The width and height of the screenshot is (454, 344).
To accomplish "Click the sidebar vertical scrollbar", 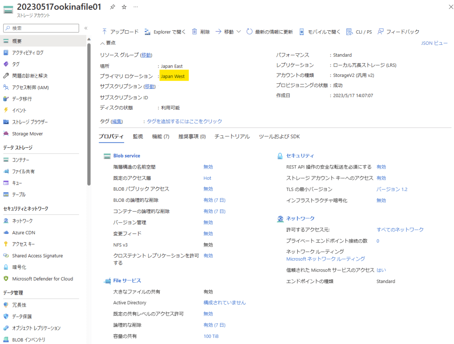I will [x=89, y=114].
